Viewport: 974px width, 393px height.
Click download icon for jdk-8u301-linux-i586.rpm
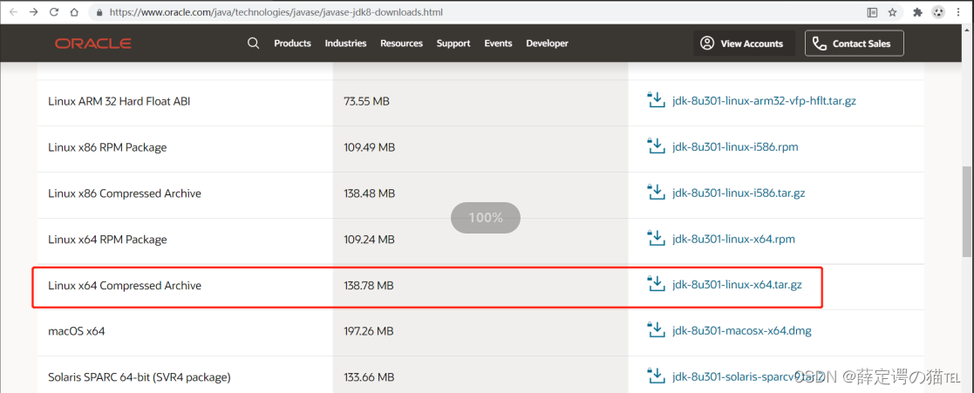[x=656, y=146]
